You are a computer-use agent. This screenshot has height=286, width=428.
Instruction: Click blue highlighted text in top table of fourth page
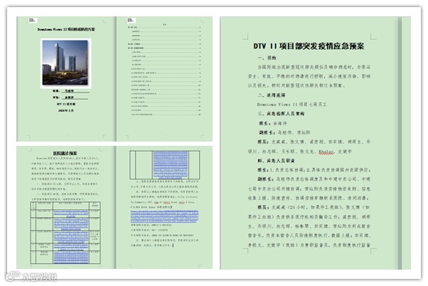coord(171,165)
